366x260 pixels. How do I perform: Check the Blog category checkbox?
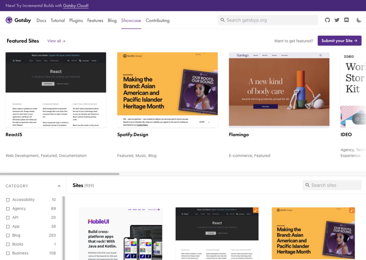pos(8,235)
